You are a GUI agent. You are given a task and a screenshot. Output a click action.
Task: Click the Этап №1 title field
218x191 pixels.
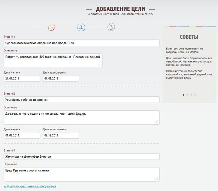[x=82, y=43]
